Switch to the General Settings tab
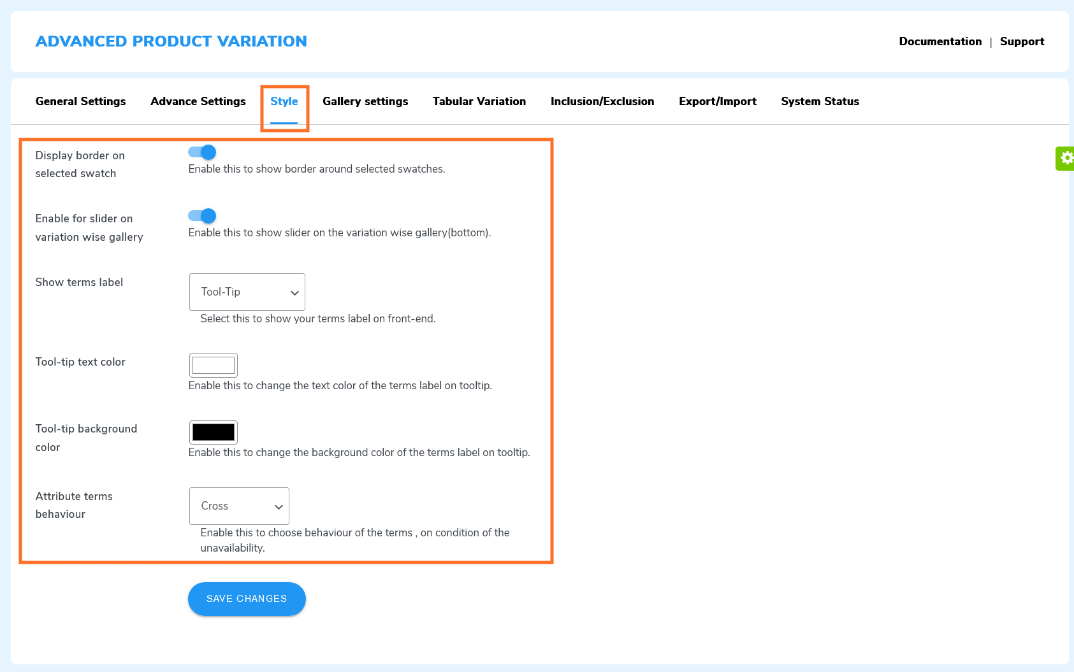The image size is (1074, 672). click(80, 101)
